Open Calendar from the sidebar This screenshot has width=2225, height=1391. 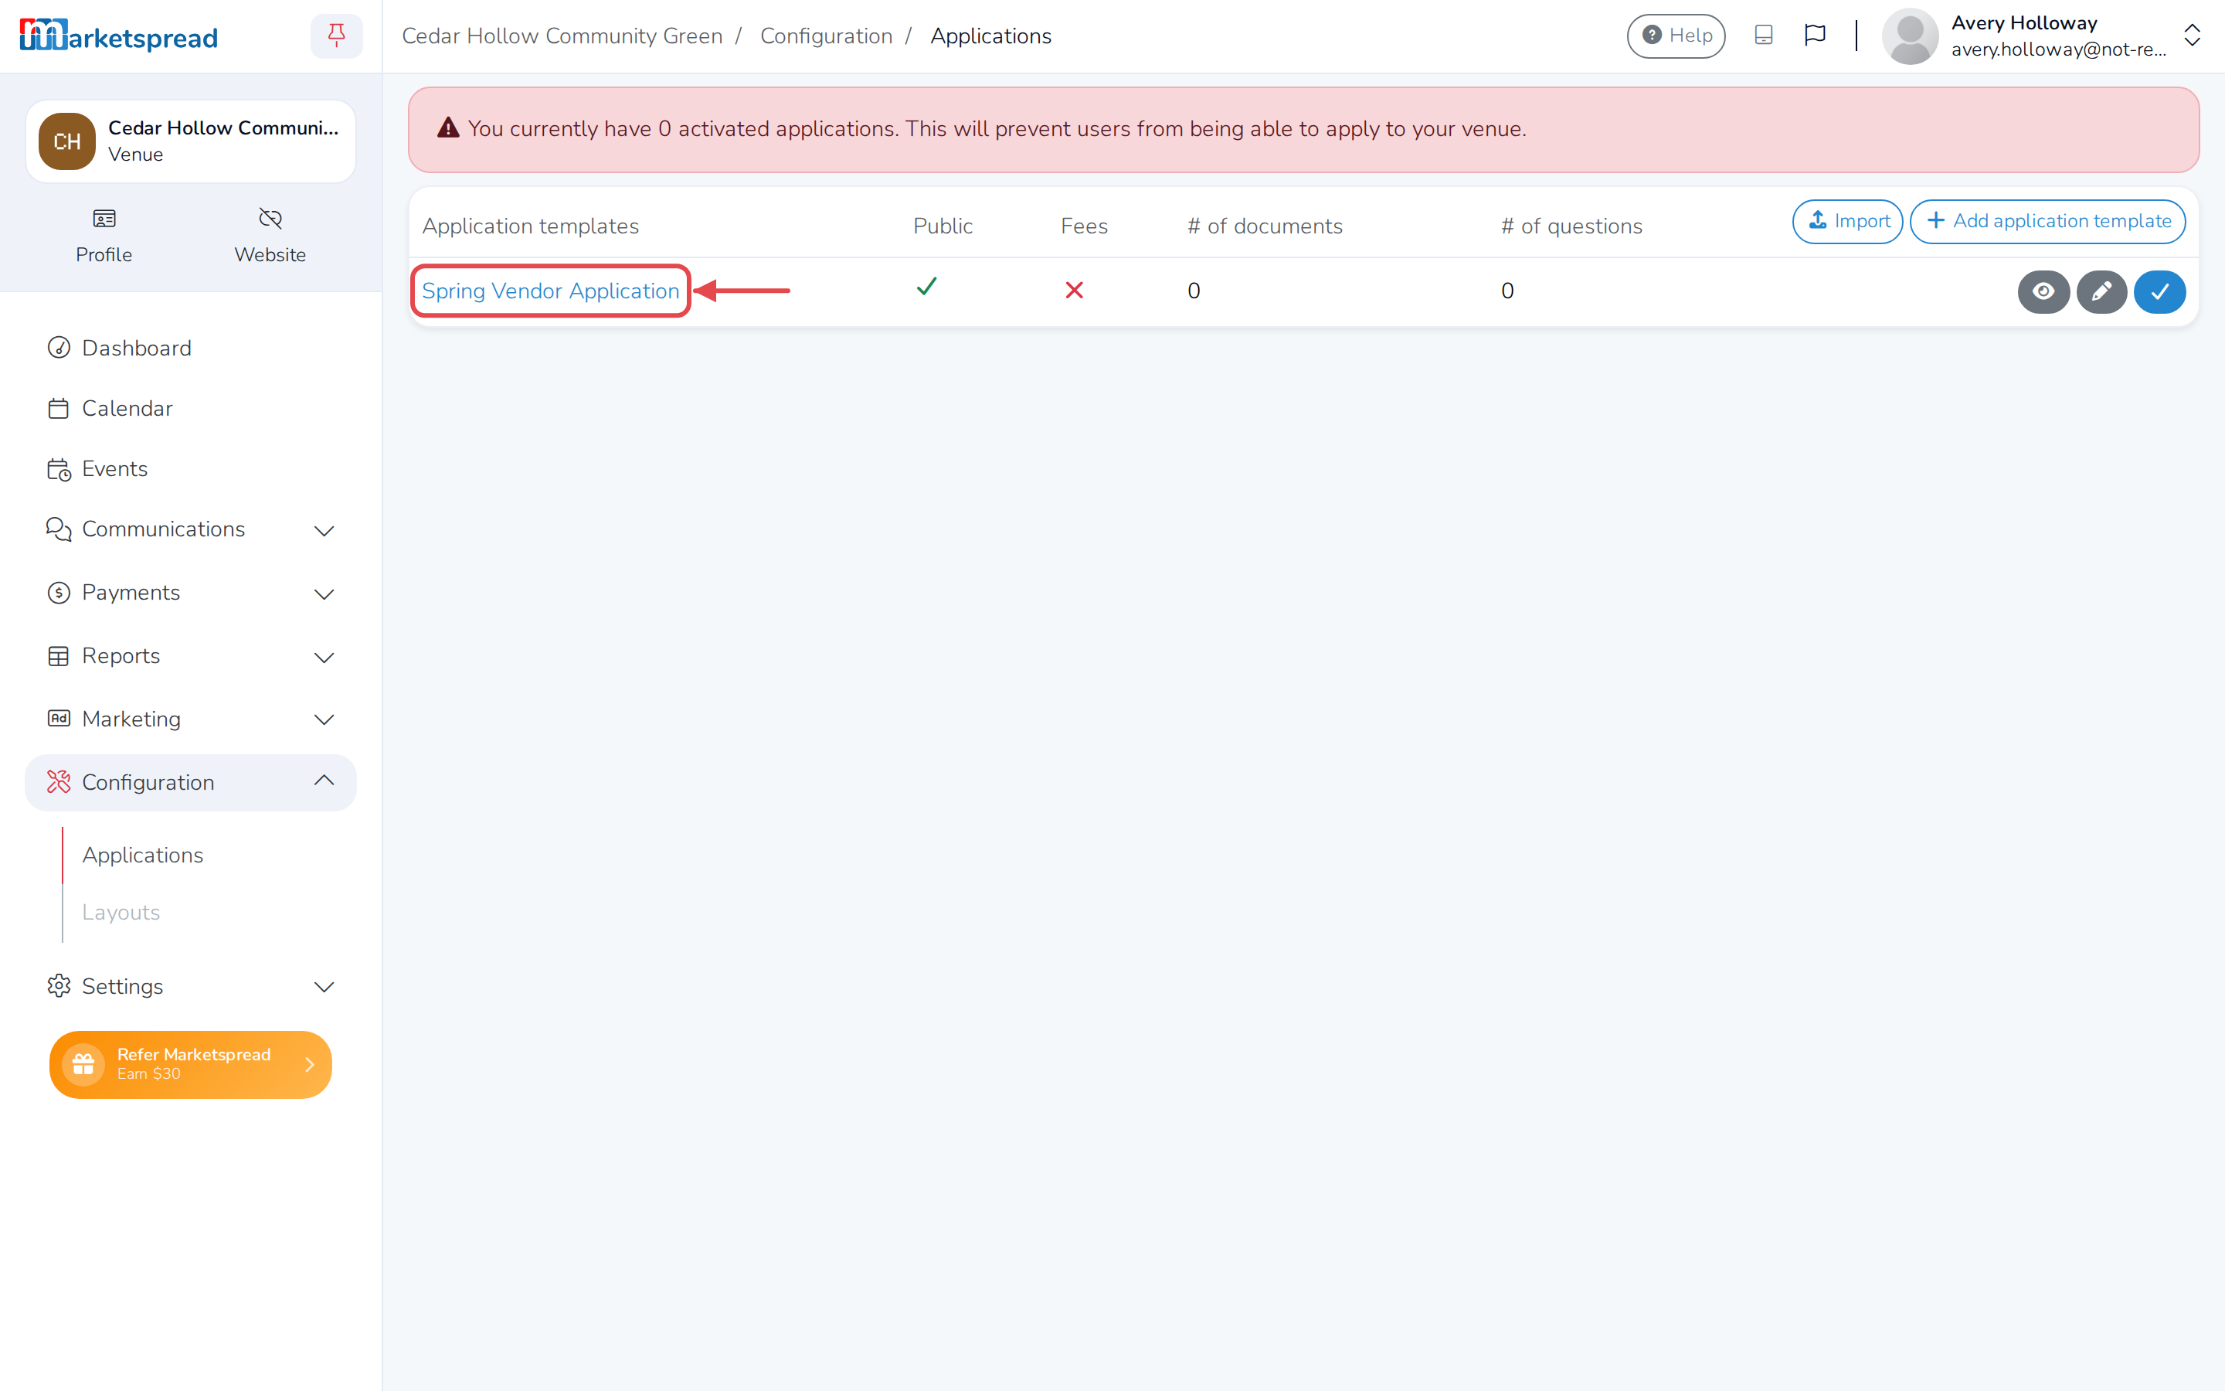point(127,409)
